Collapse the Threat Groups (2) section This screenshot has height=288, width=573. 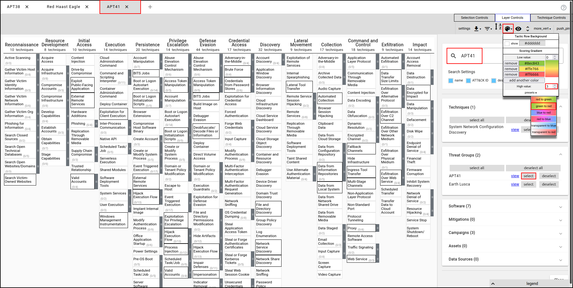561,155
